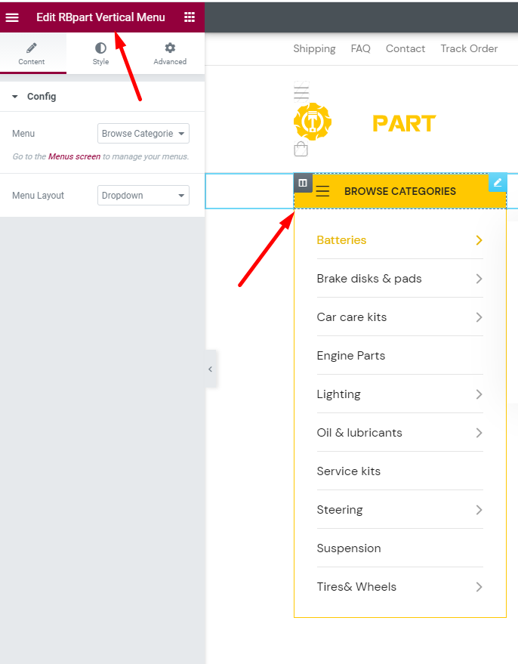Screen dimensions: 518x664
Task: Click the yellow gear piston logo
Action: click(x=313, y=122)
